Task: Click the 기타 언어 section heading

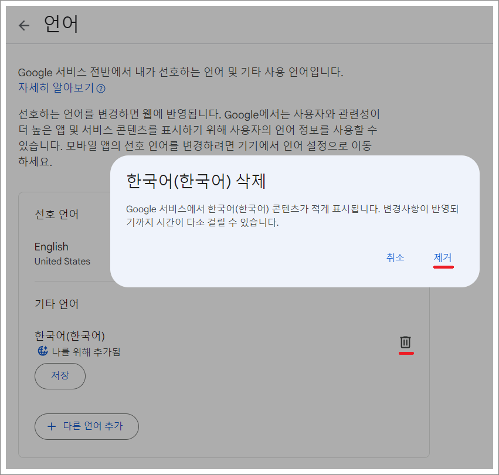Action: tap(57, 304)
